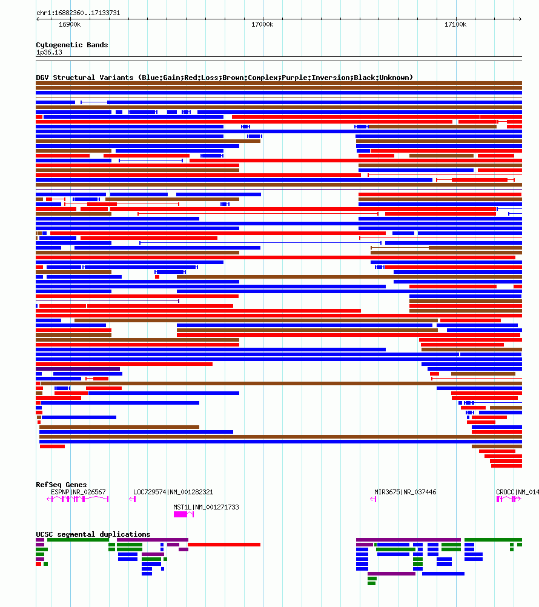Click the 17000k ruler tick label
The width and height of the screenshot is (539, 607).
click(x=262, y=24)
